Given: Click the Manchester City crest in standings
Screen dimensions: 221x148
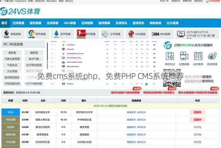Looking at the screenshot, I should 63,58.
